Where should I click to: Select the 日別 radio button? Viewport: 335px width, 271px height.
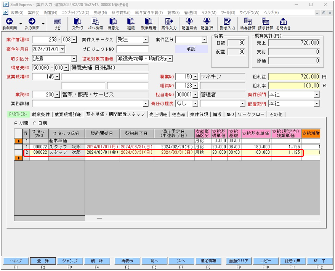point(34,123)
